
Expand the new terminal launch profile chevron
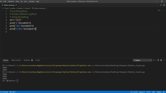point(156,60)
